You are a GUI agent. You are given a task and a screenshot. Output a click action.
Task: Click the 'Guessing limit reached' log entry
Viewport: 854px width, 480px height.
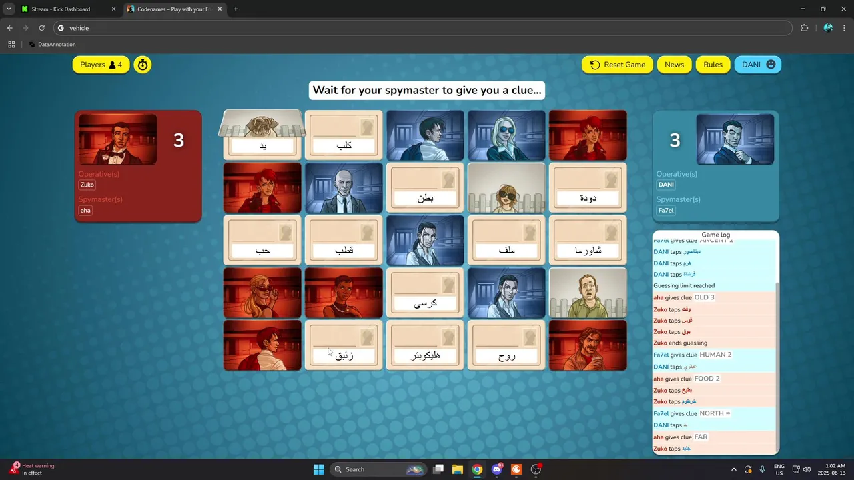(684, 285)
